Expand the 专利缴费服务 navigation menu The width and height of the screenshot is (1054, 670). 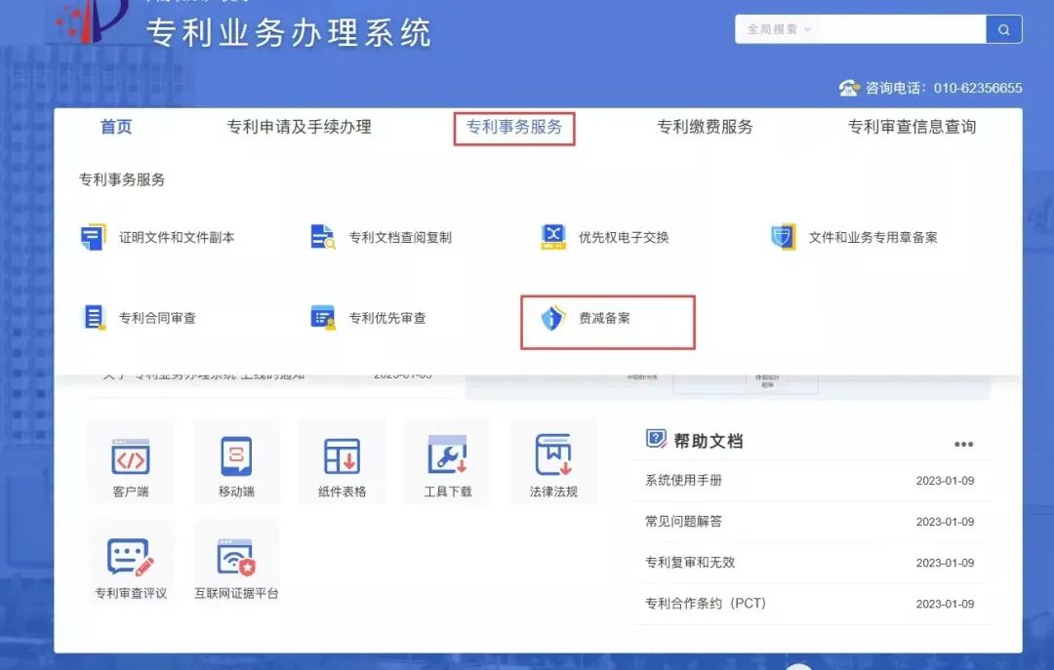[705, 127]
